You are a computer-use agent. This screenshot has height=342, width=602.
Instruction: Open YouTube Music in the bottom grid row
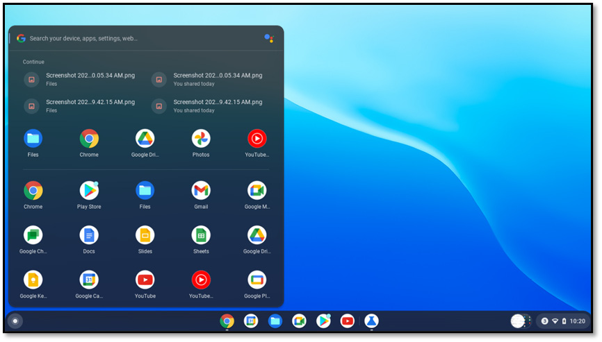point(201,285)
